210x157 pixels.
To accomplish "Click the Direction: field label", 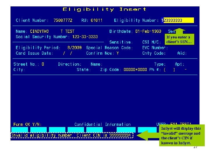I will 70,64.
